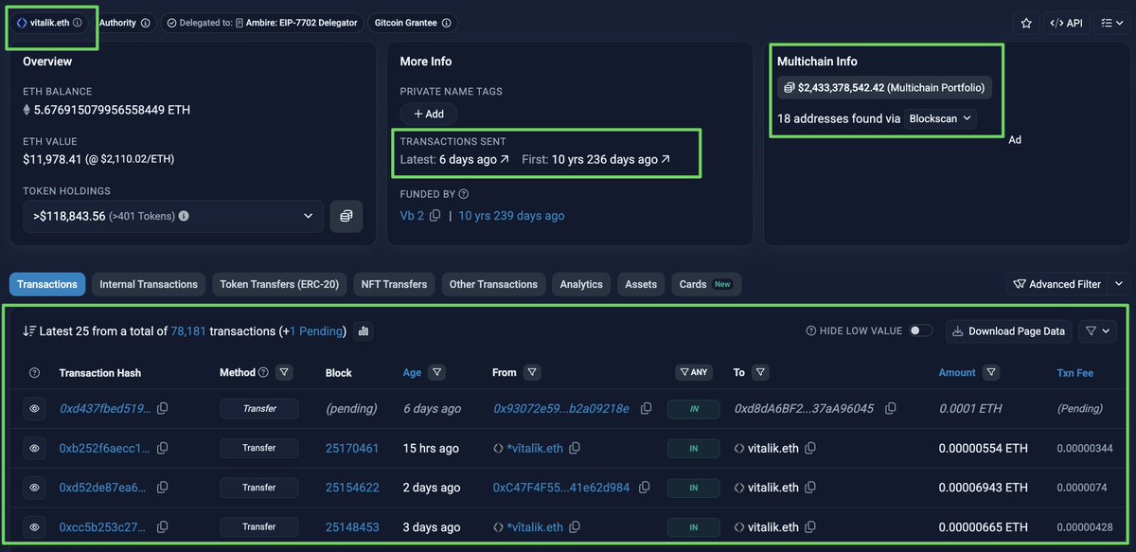Copy transaction hash 0xcc5b253c27

pyautogui.click(x=163, y=527)
